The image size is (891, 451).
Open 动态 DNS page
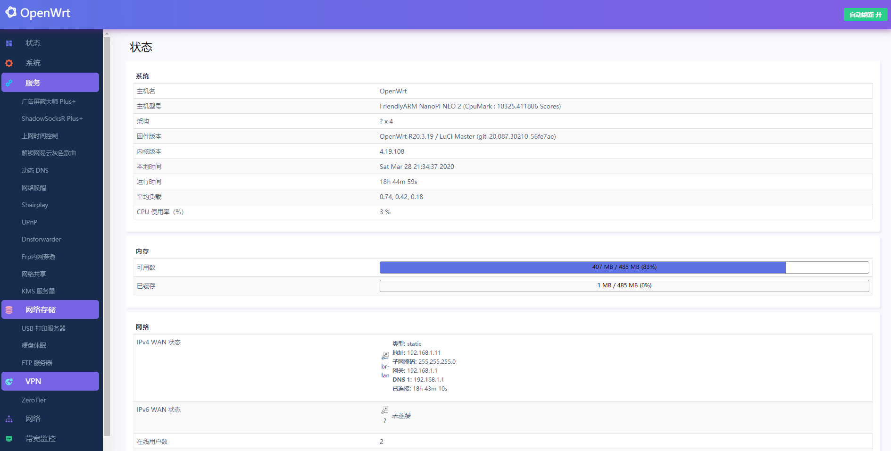[35, 170]
